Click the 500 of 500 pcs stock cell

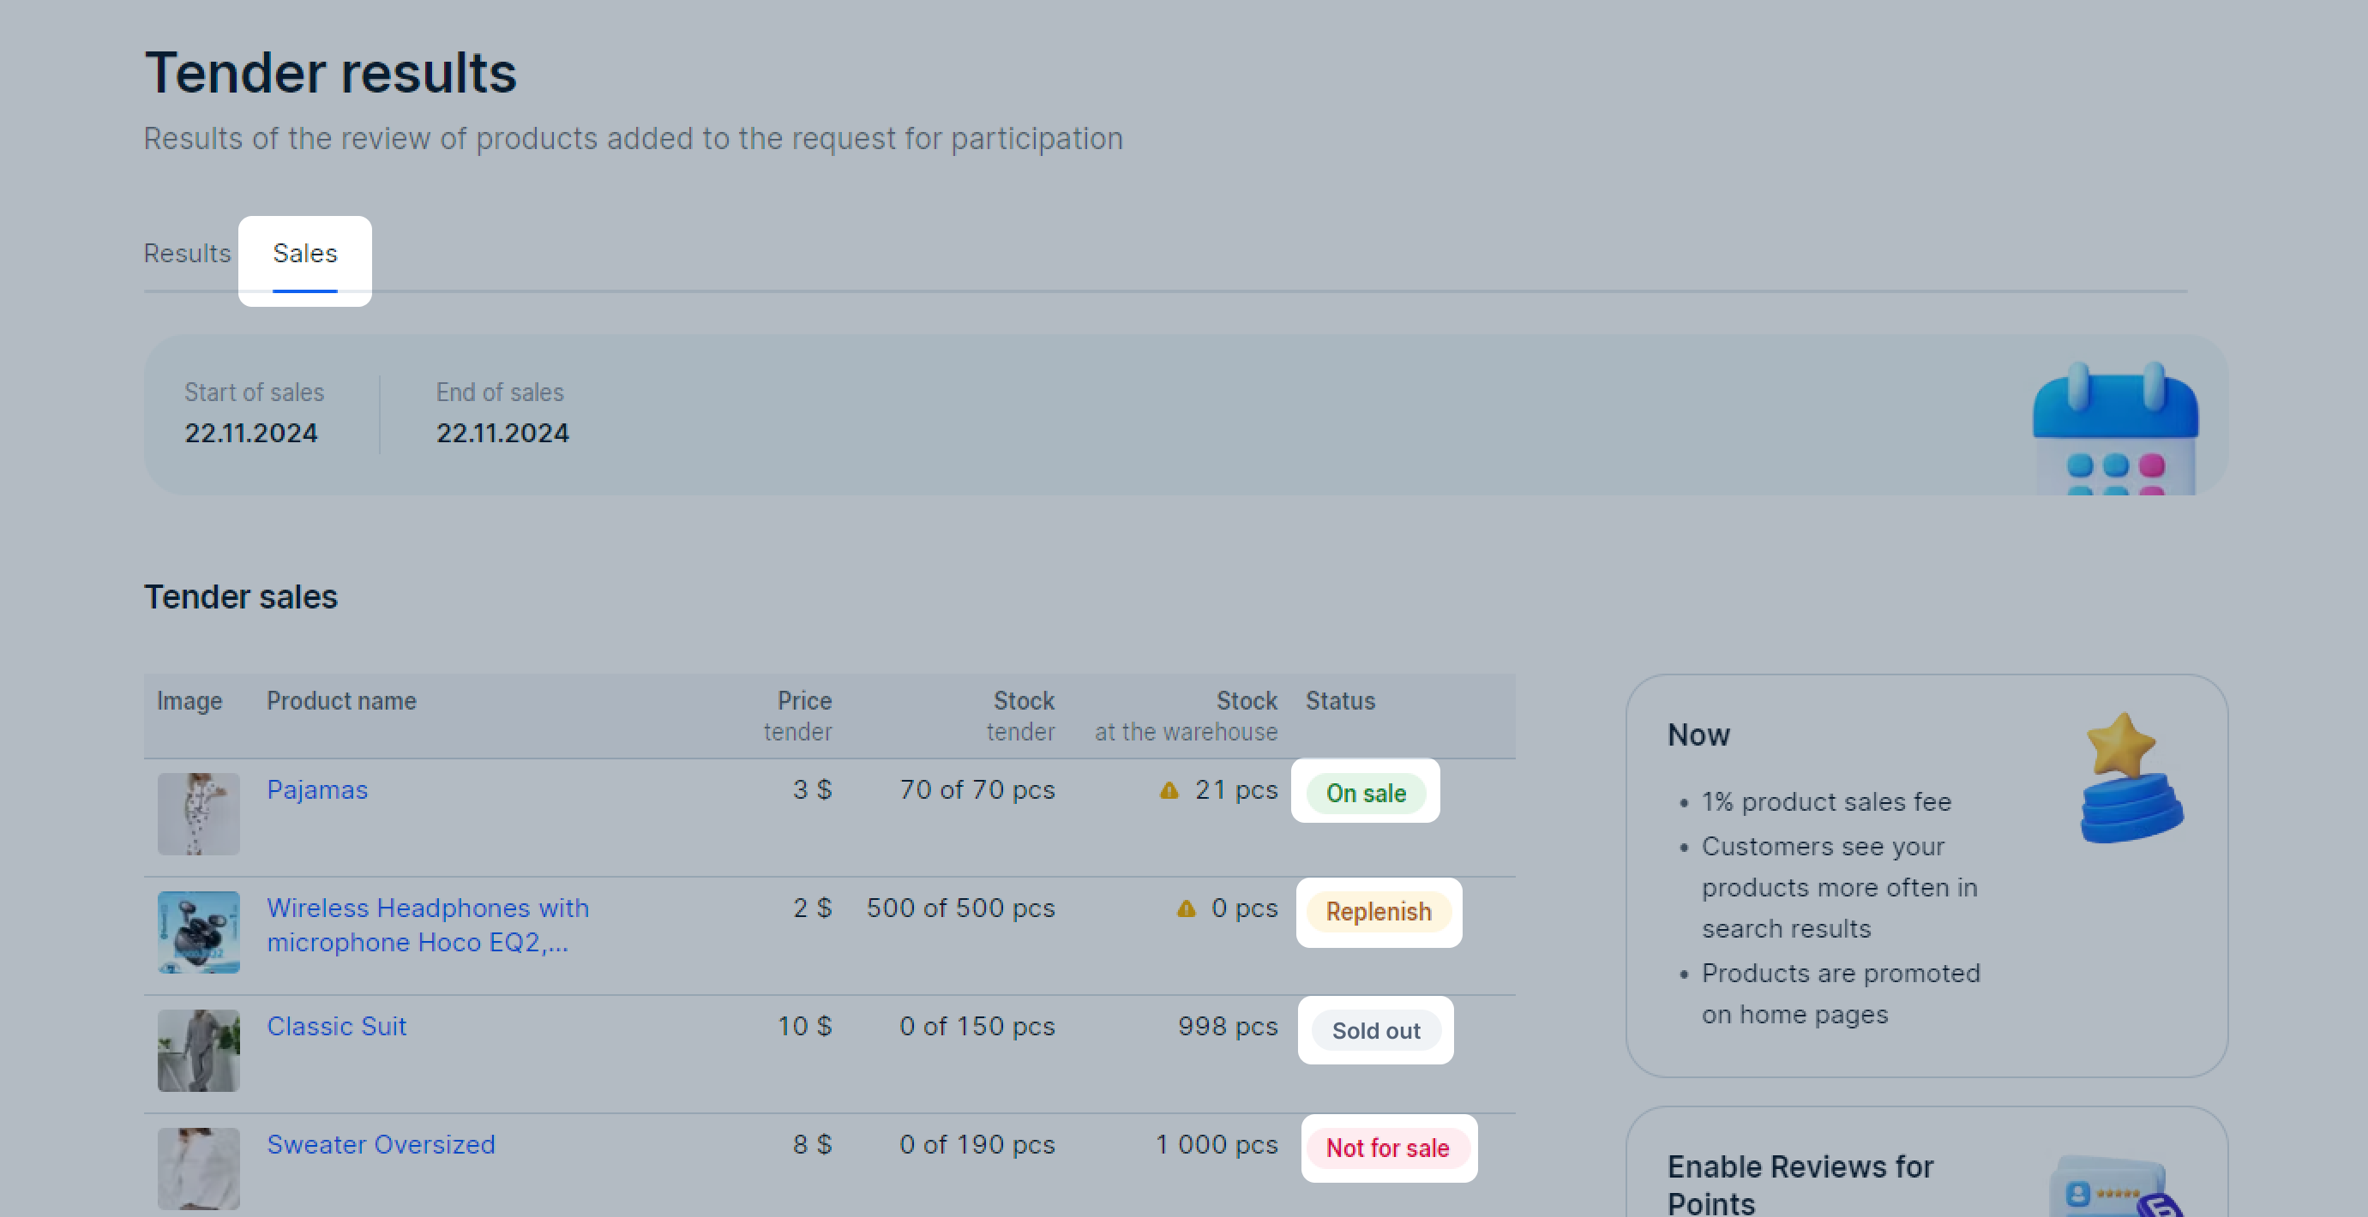click(x=959, y=908)
